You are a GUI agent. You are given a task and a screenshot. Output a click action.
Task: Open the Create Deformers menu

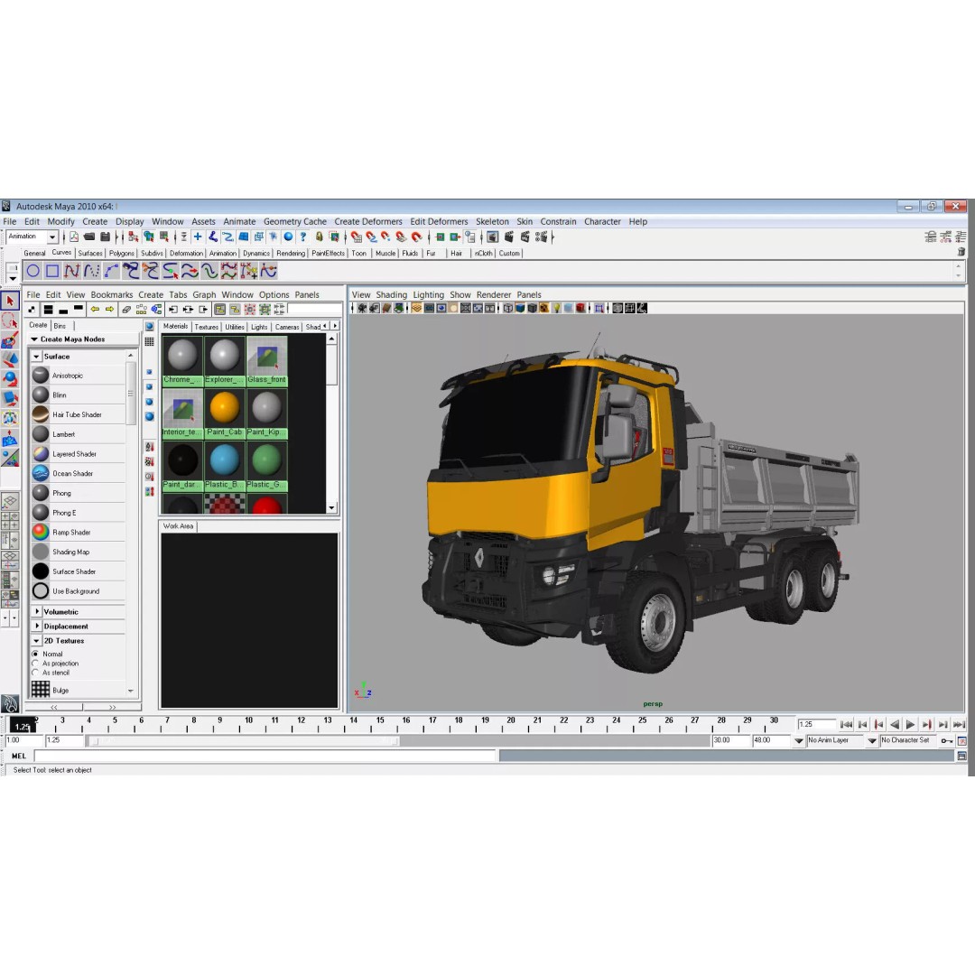coord(368,221)
